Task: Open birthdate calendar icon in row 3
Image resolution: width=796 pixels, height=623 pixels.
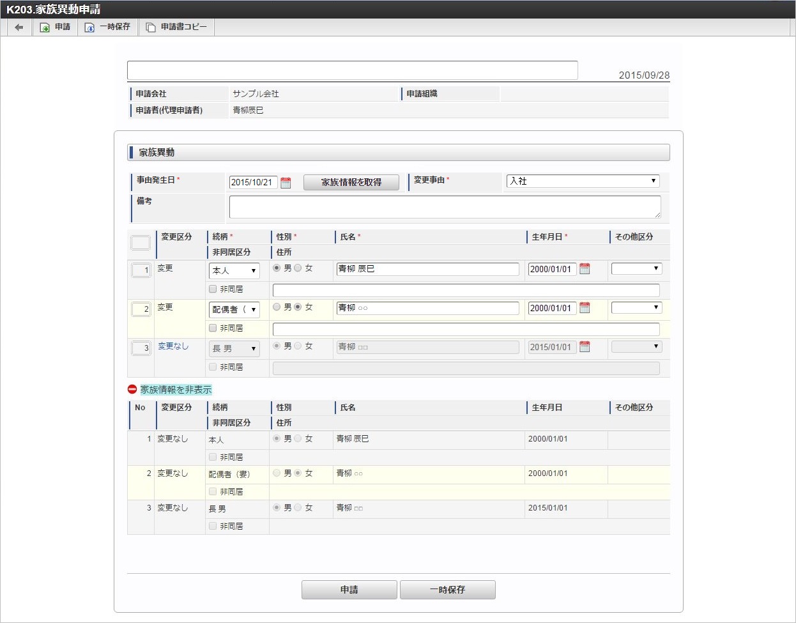Action: click(x=585, y=347)
